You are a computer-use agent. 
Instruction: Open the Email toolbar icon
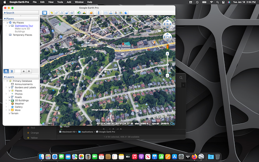(106, 13)
